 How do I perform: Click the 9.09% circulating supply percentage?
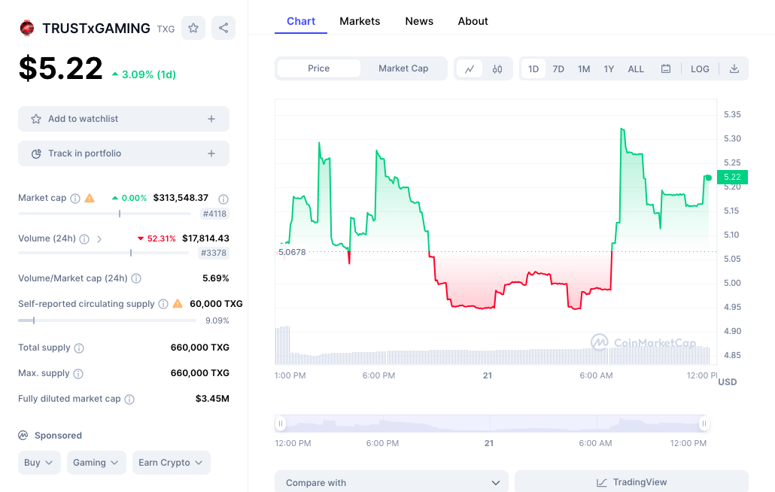[217, 320]
